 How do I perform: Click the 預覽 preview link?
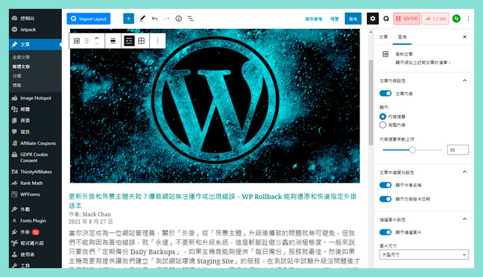pos(335,19)
